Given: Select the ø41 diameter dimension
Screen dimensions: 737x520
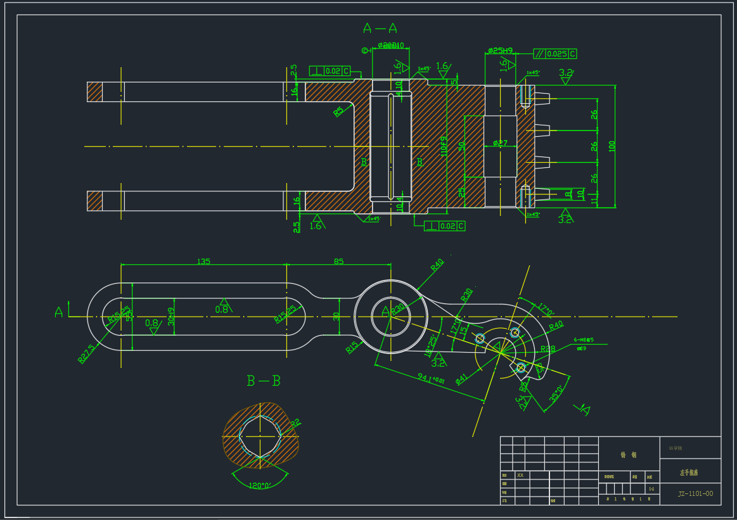Looking at the screenshot, I should click(x=461, y=378).
